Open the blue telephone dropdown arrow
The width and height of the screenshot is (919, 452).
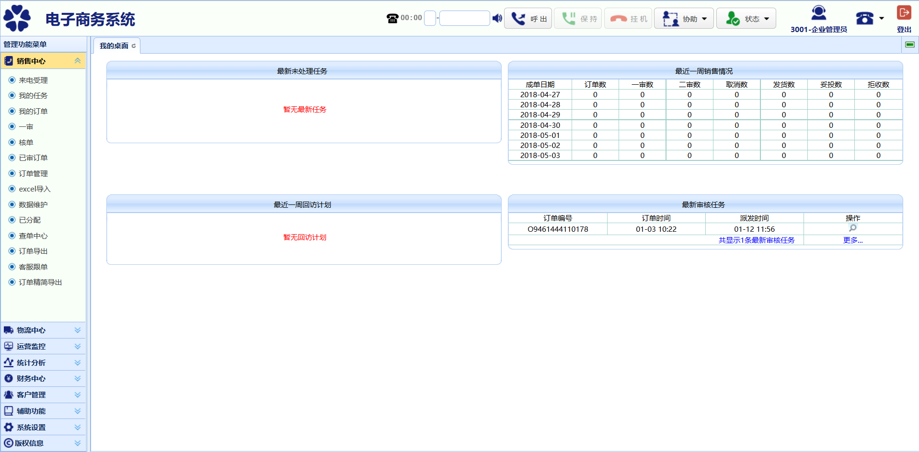882,18
